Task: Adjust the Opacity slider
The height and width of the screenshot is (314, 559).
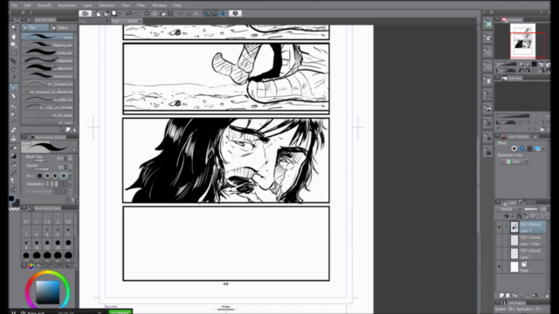Action: [40, 168]
